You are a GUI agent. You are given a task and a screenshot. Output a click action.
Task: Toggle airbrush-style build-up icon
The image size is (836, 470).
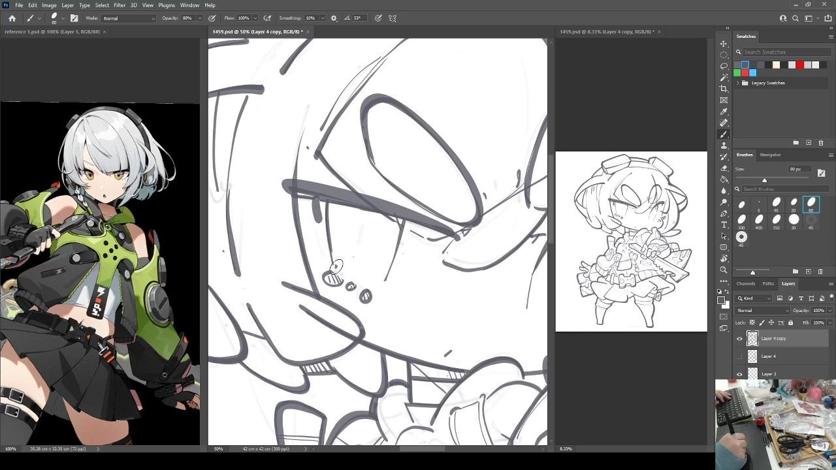[267, 18]
